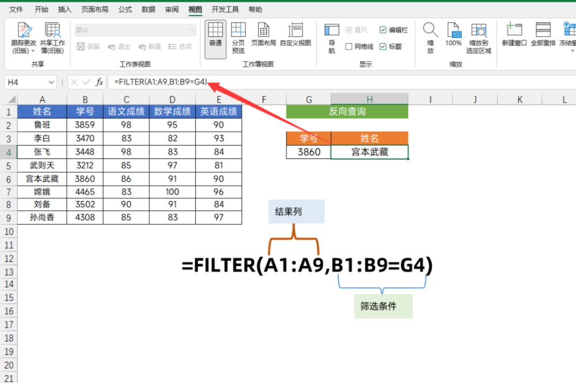The image size is (576, 383).
Task: Click the fx insert function button
Action: [99, 82]
